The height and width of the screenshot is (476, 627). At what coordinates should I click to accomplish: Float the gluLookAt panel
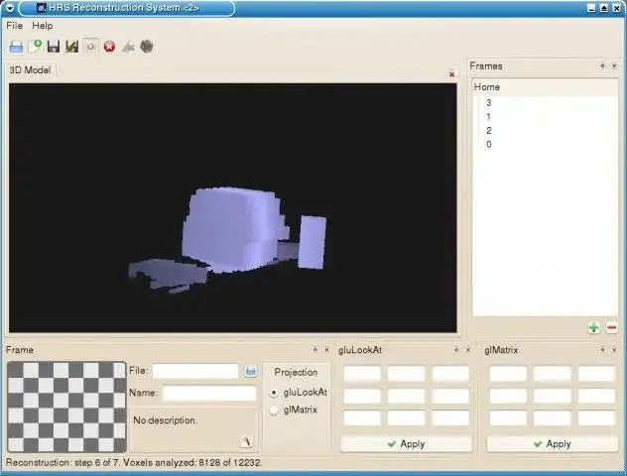tap(456, 350)
